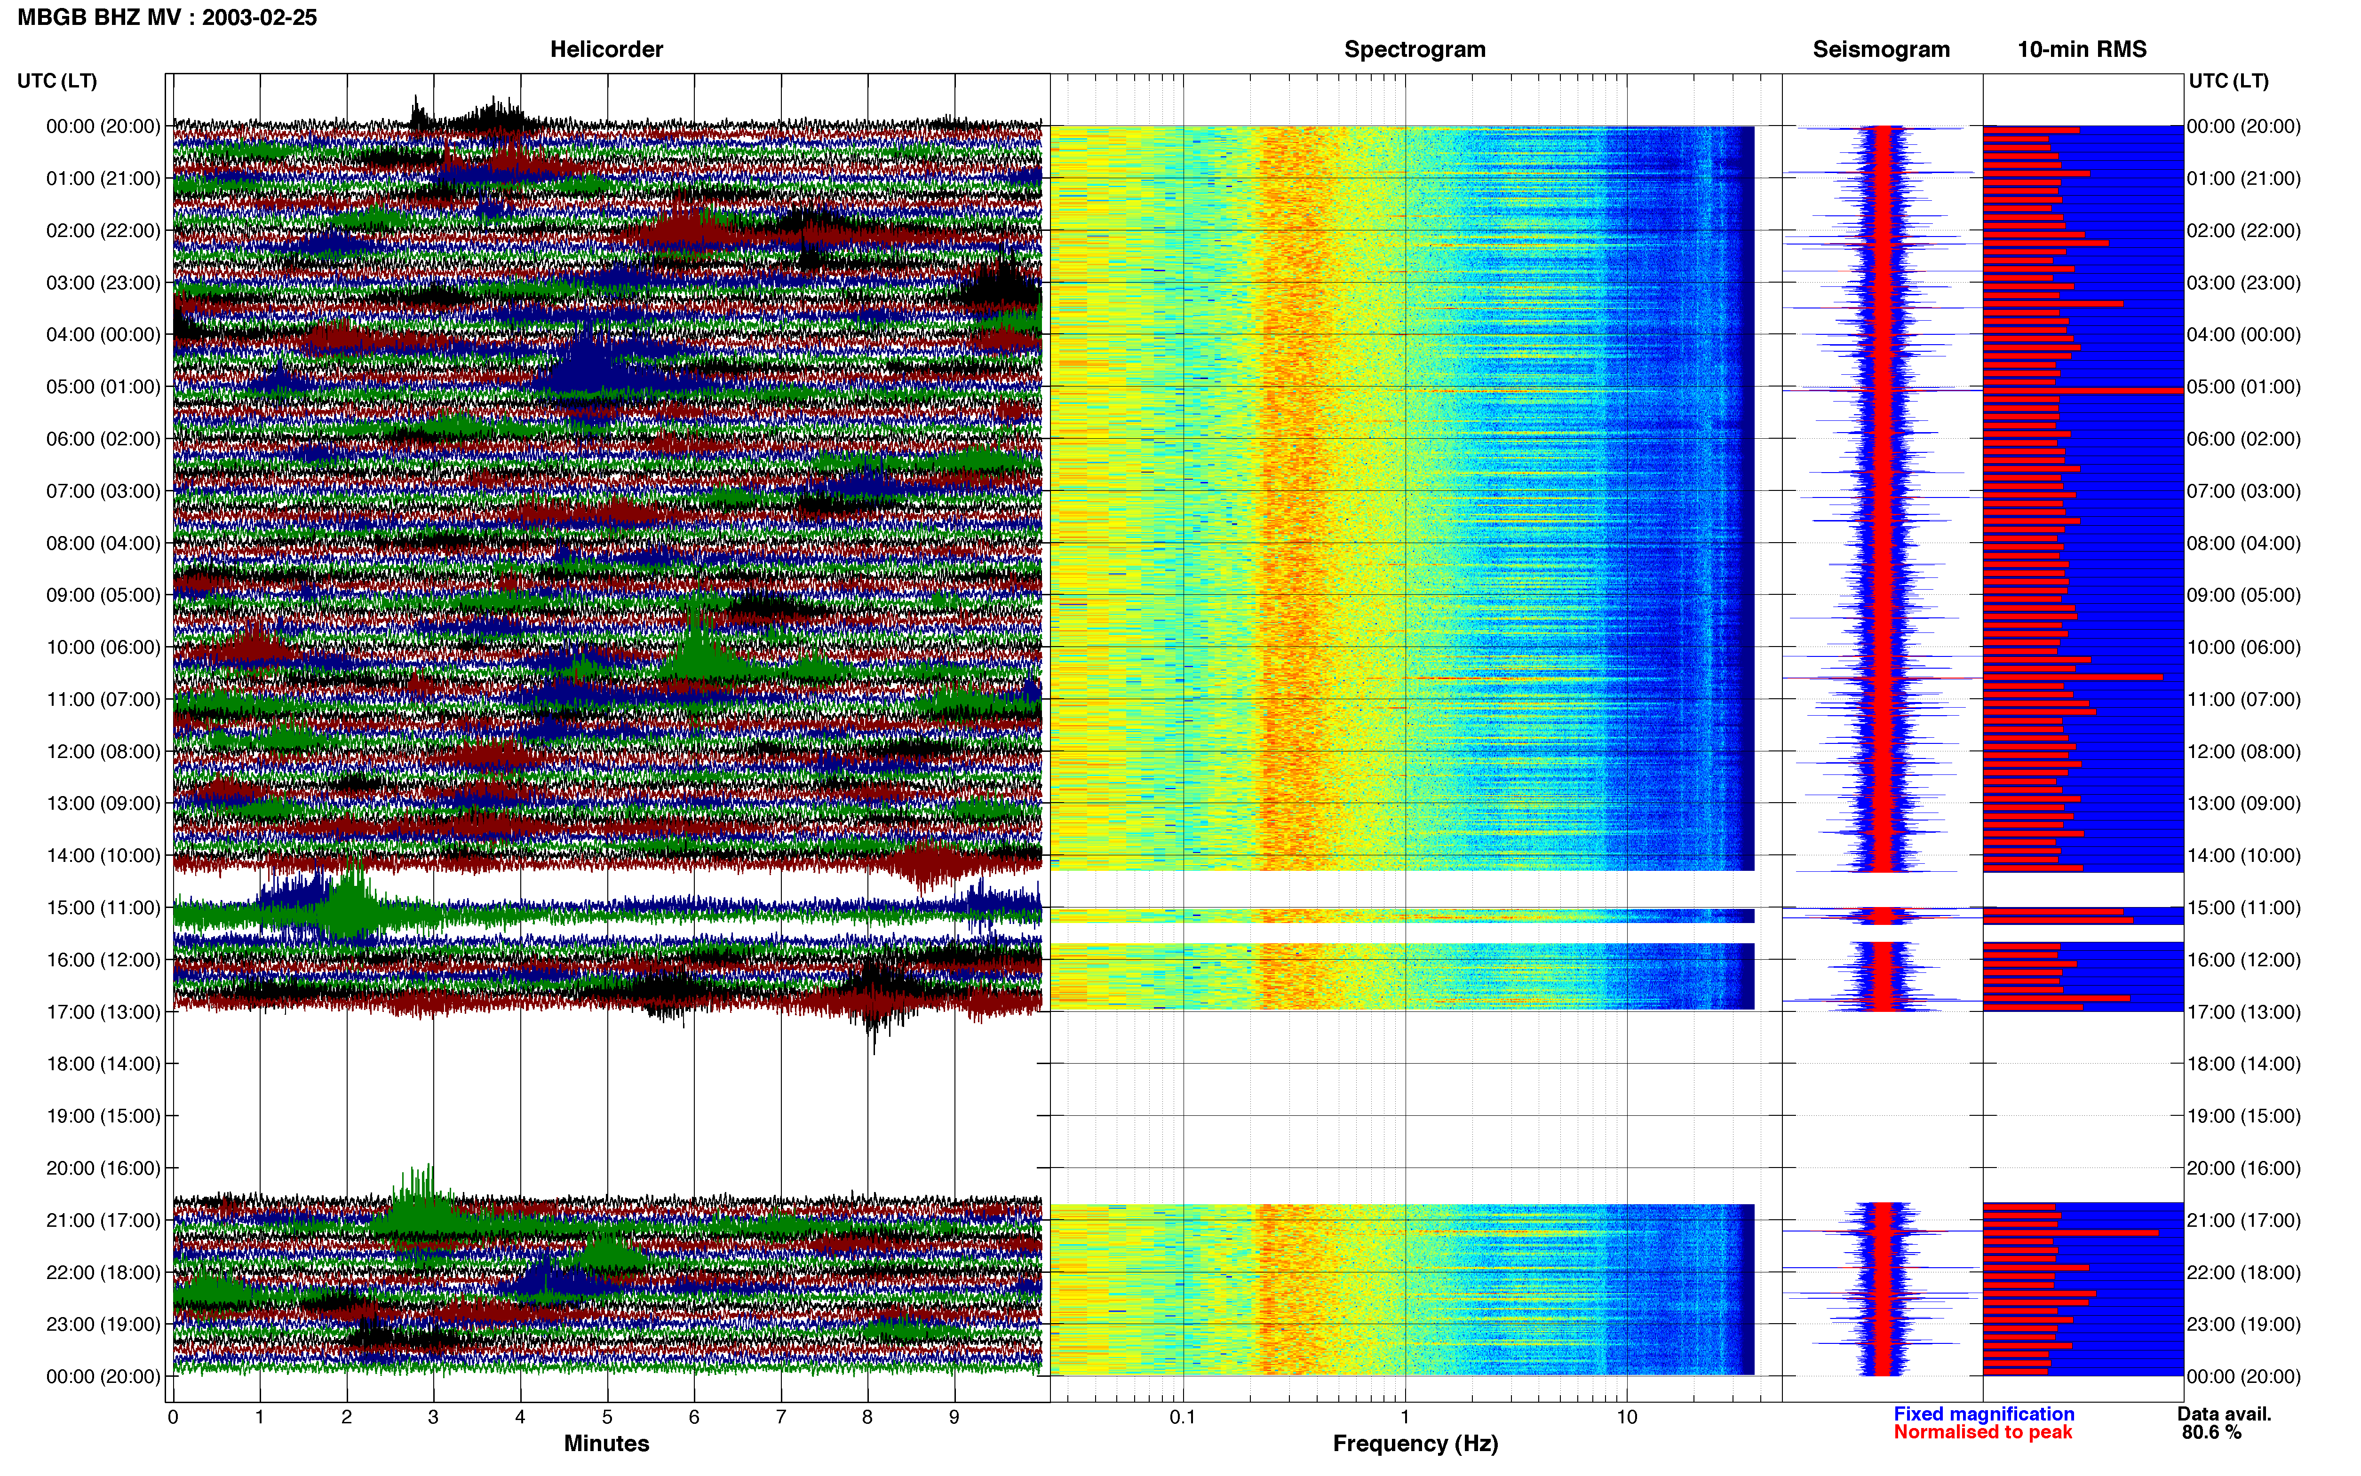Click left time label 15:00 (11:00)
This screenshot has width=2361, height=1476.
(103, 908)
